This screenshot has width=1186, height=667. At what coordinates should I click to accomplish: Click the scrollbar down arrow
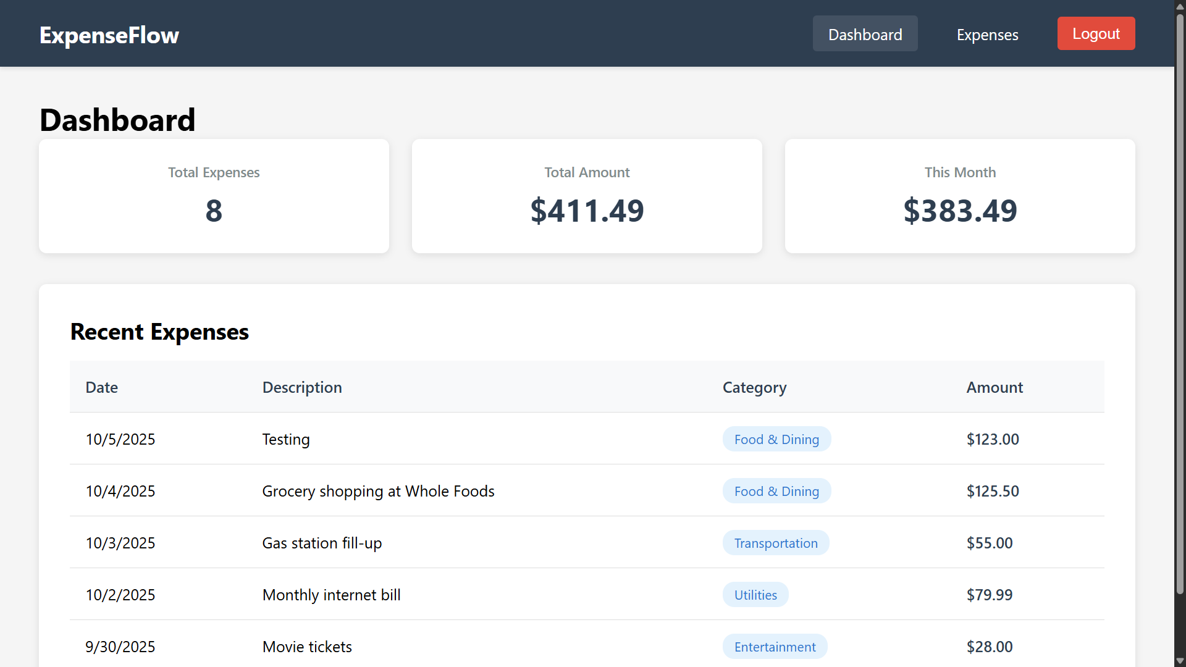click(x=1180, y=661)
